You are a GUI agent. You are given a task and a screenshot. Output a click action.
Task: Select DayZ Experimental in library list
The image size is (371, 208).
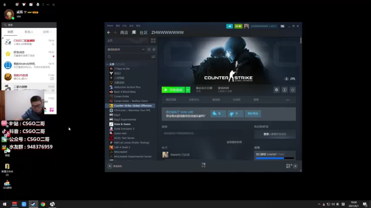[x=125, y=120]
